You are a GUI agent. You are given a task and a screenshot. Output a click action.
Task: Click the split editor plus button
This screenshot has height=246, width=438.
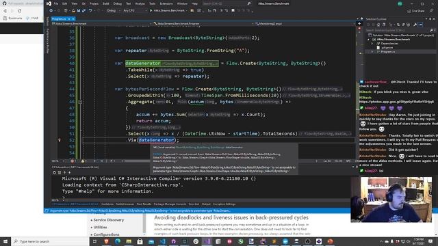pyautogui.click(x=359, y=24)
